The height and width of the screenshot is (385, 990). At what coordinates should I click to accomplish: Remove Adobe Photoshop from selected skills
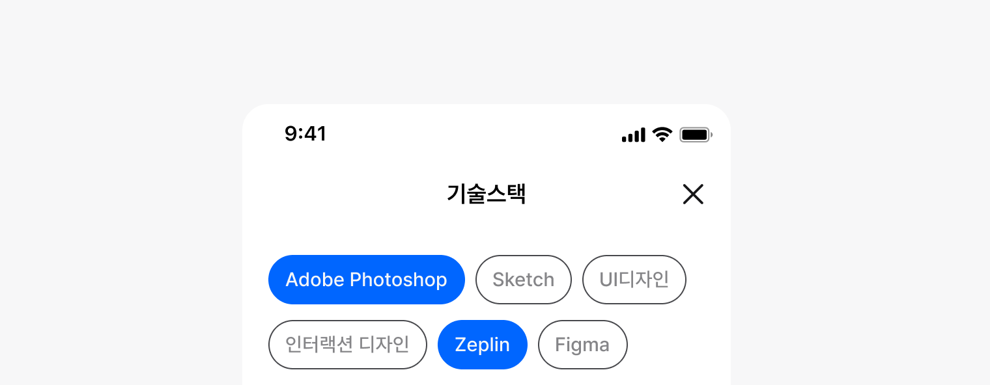pos(366,280)
